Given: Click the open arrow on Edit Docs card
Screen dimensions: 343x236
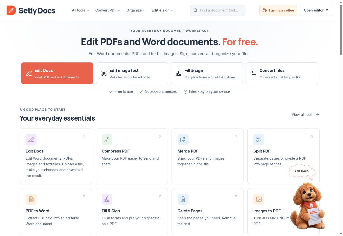Looking at the screenshot, I should coord(84,137).
